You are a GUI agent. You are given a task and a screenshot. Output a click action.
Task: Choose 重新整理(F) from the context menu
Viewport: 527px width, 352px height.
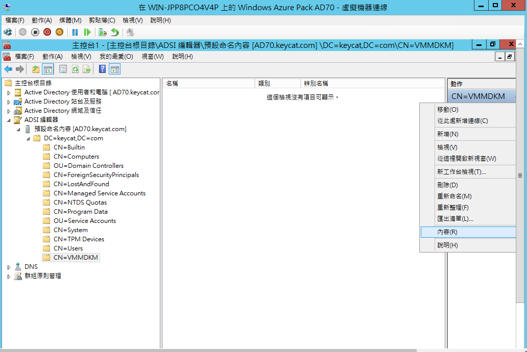point(468,208)
